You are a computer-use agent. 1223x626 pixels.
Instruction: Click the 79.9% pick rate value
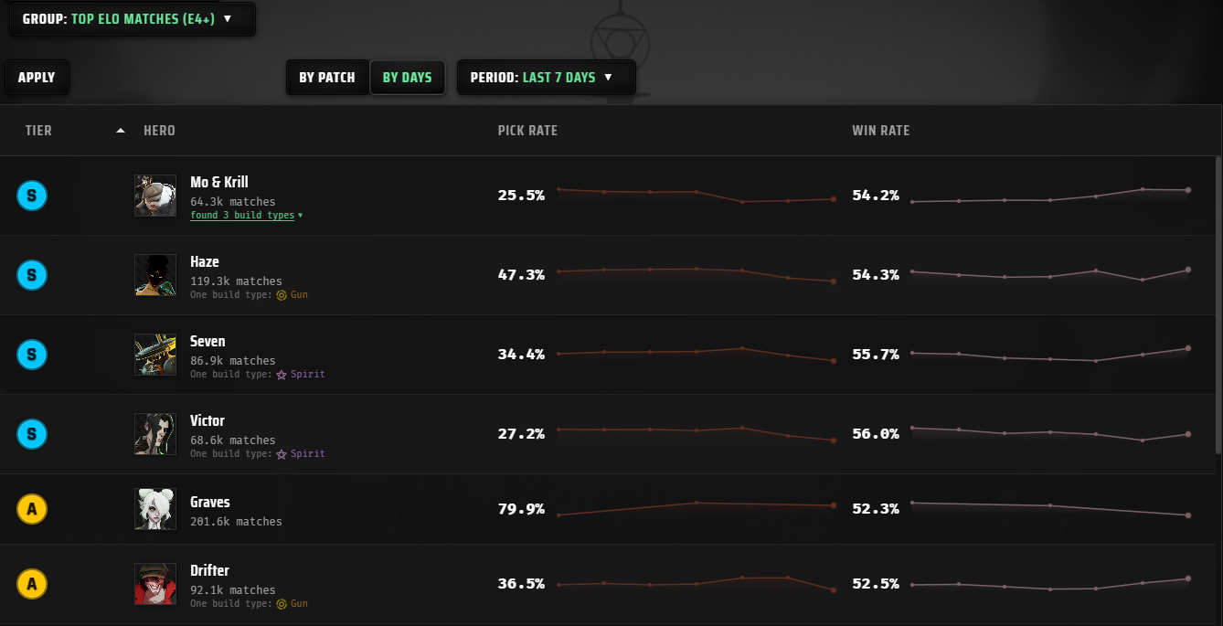coord(521,508)
